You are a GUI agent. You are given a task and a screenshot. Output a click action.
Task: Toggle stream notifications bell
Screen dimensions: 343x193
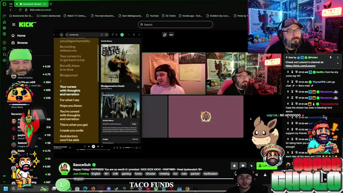pos(234,166)
